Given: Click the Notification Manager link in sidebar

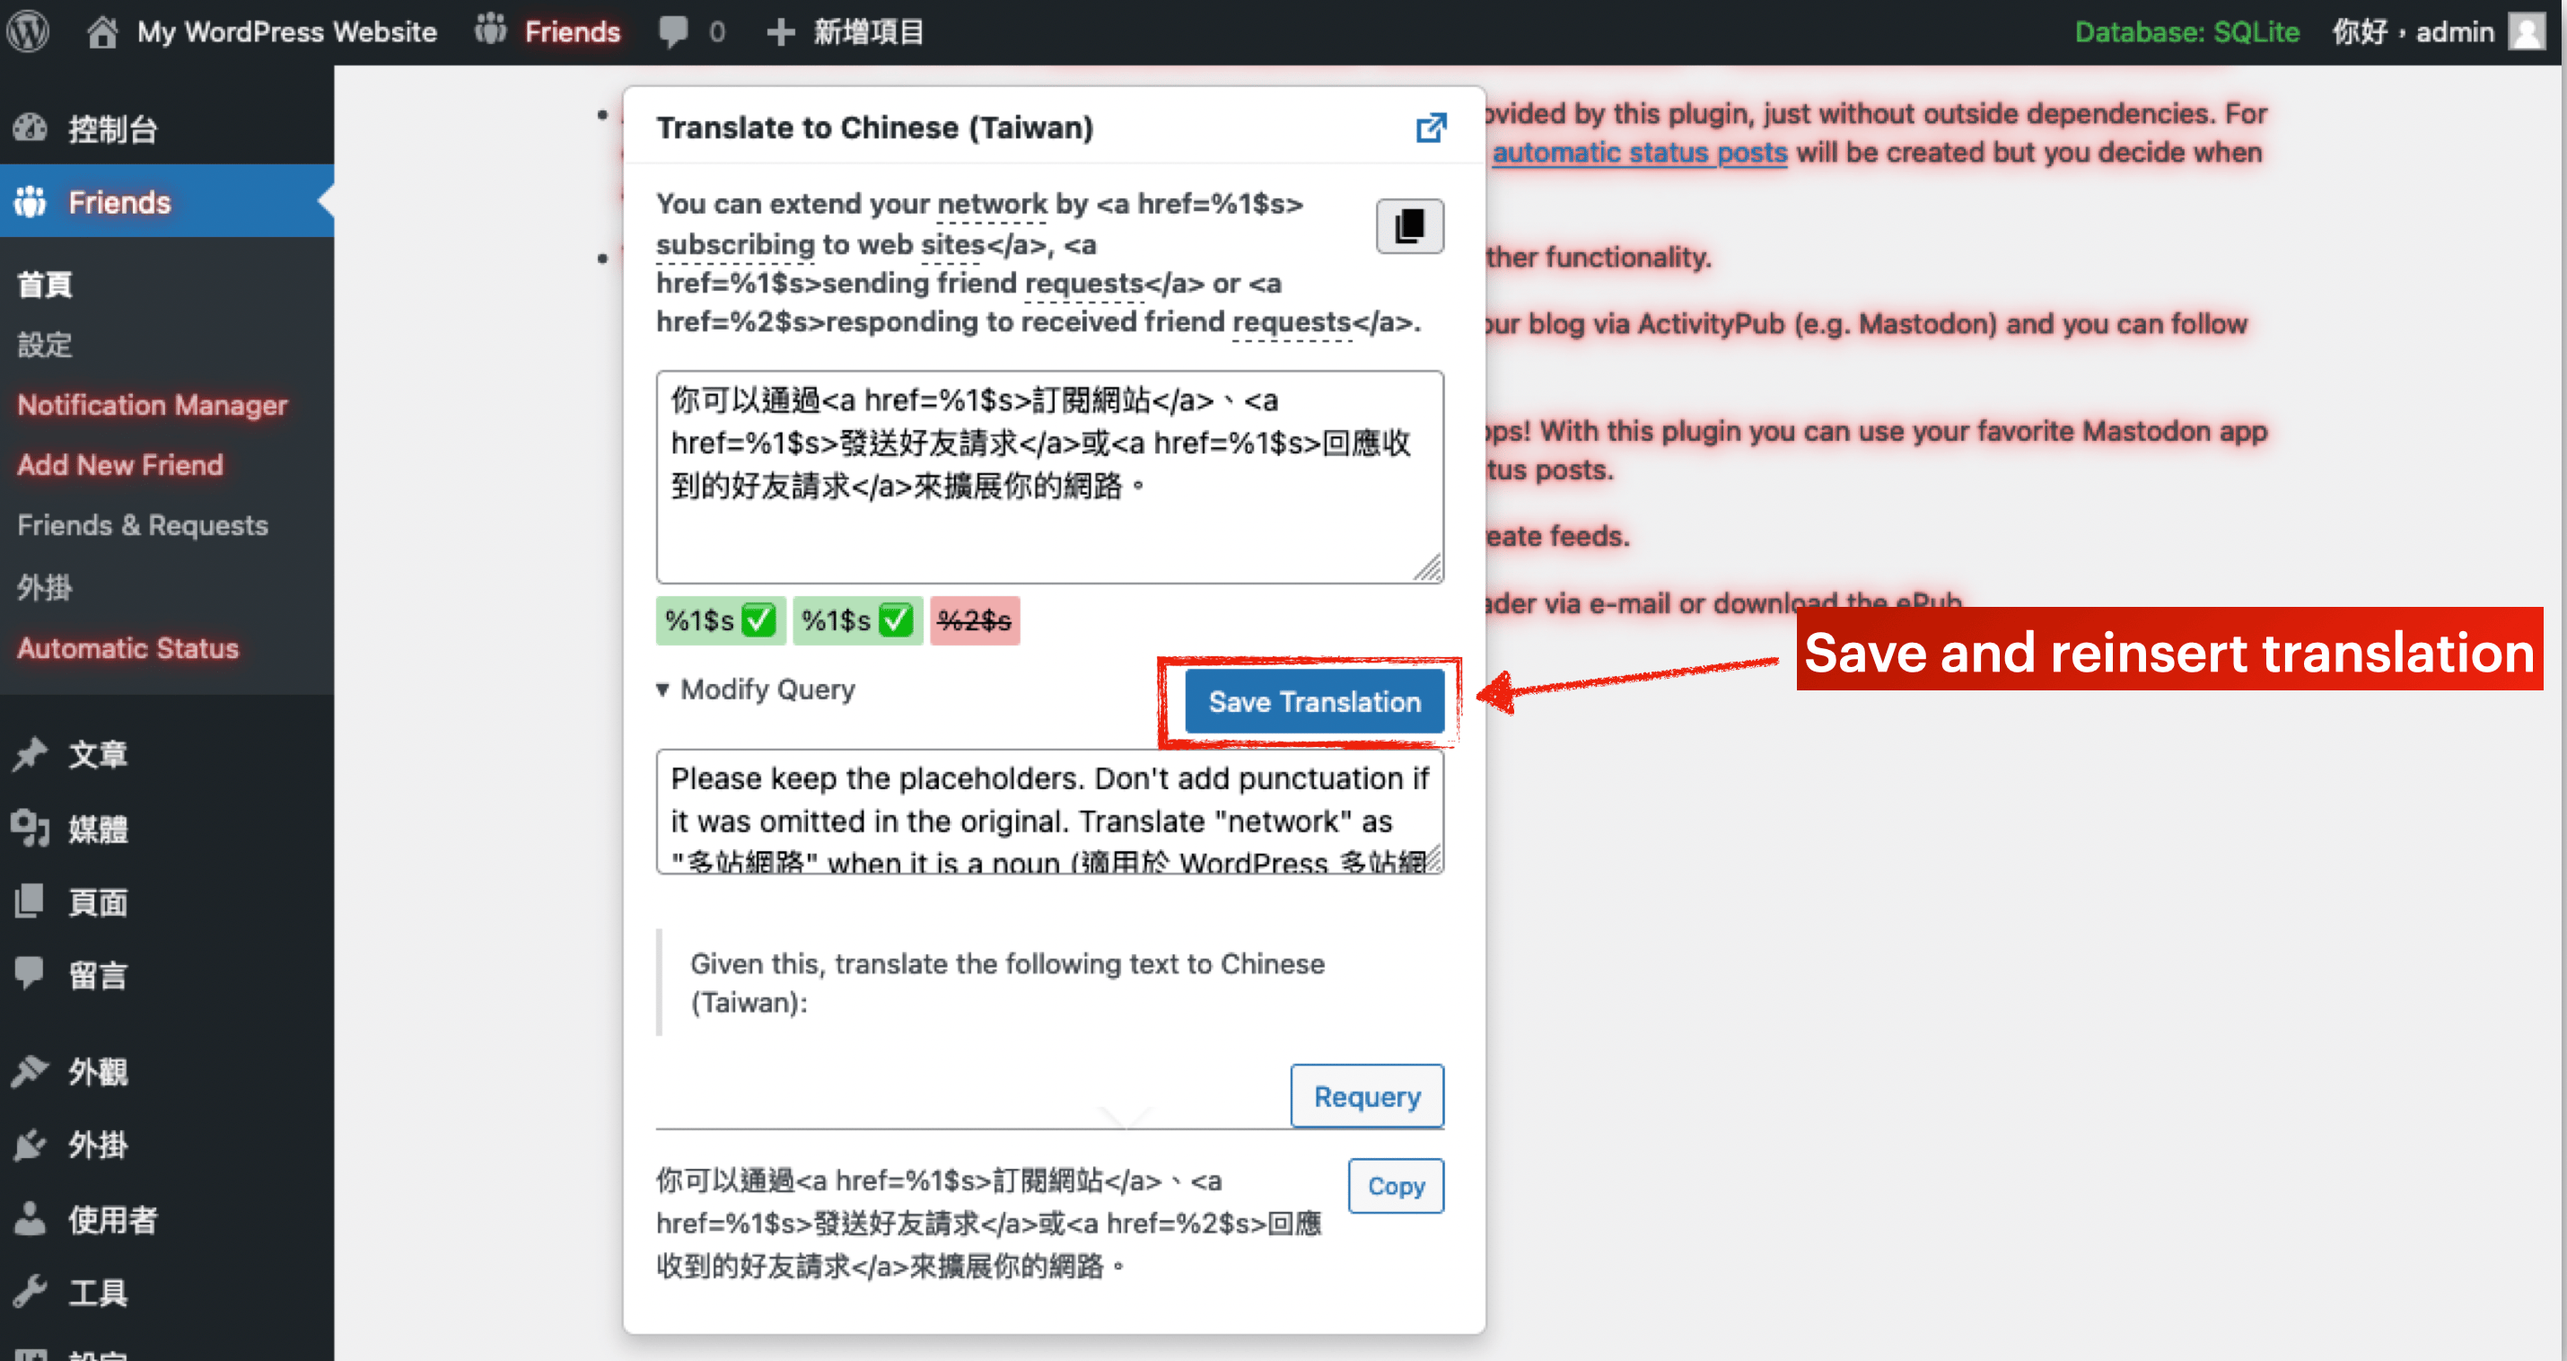Looking at the screenshot, I should [x=153, y=404].
